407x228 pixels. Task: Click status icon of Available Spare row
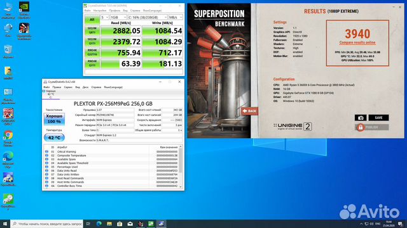46,159
